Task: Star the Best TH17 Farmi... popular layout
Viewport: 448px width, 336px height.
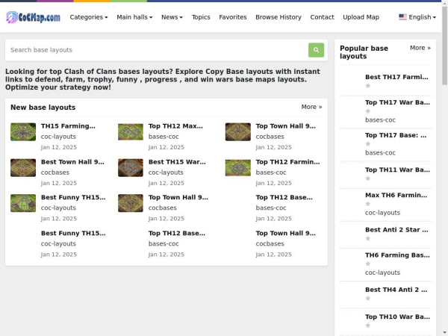Action: point(368,86)
